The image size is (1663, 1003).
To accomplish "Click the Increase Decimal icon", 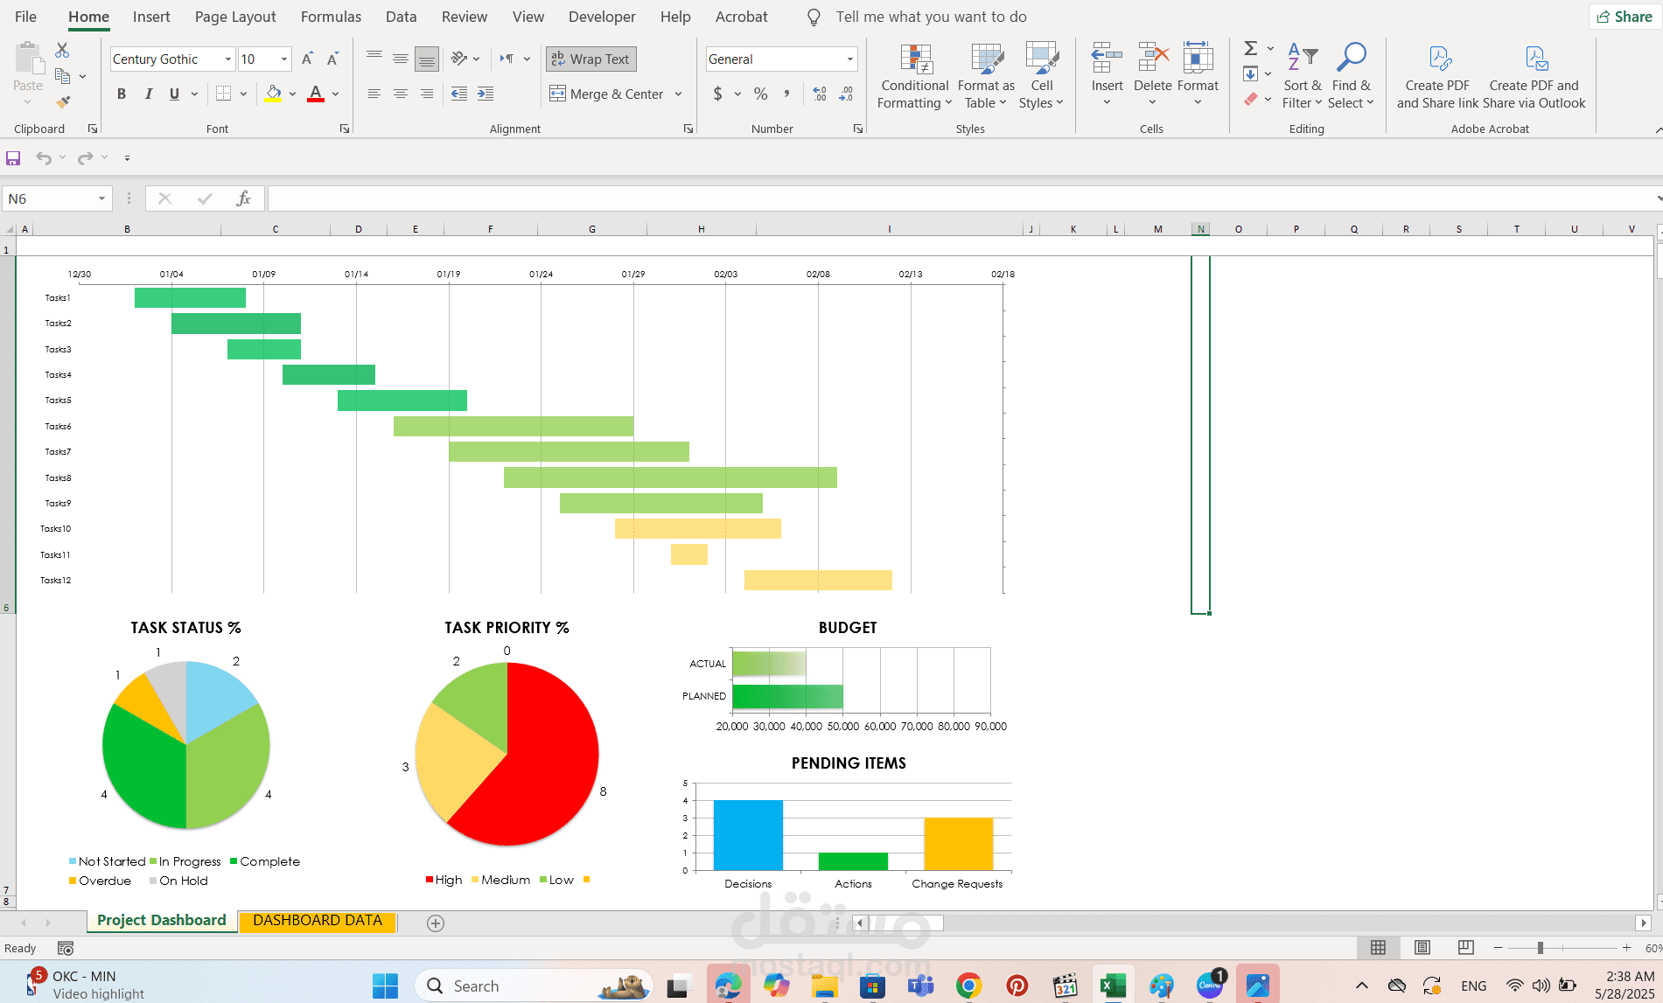I will click(x=820, y=94).
